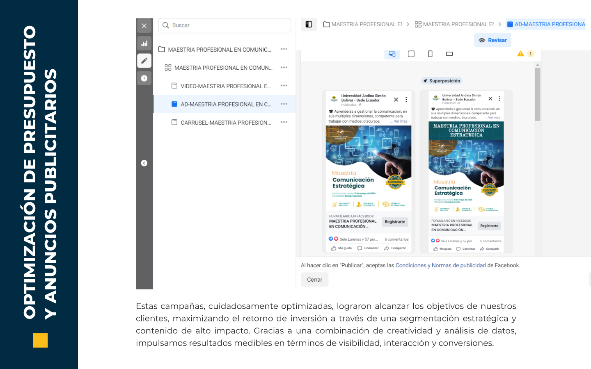Click '6 comentarios' on the first ad preview

click(x=396, y=239)
